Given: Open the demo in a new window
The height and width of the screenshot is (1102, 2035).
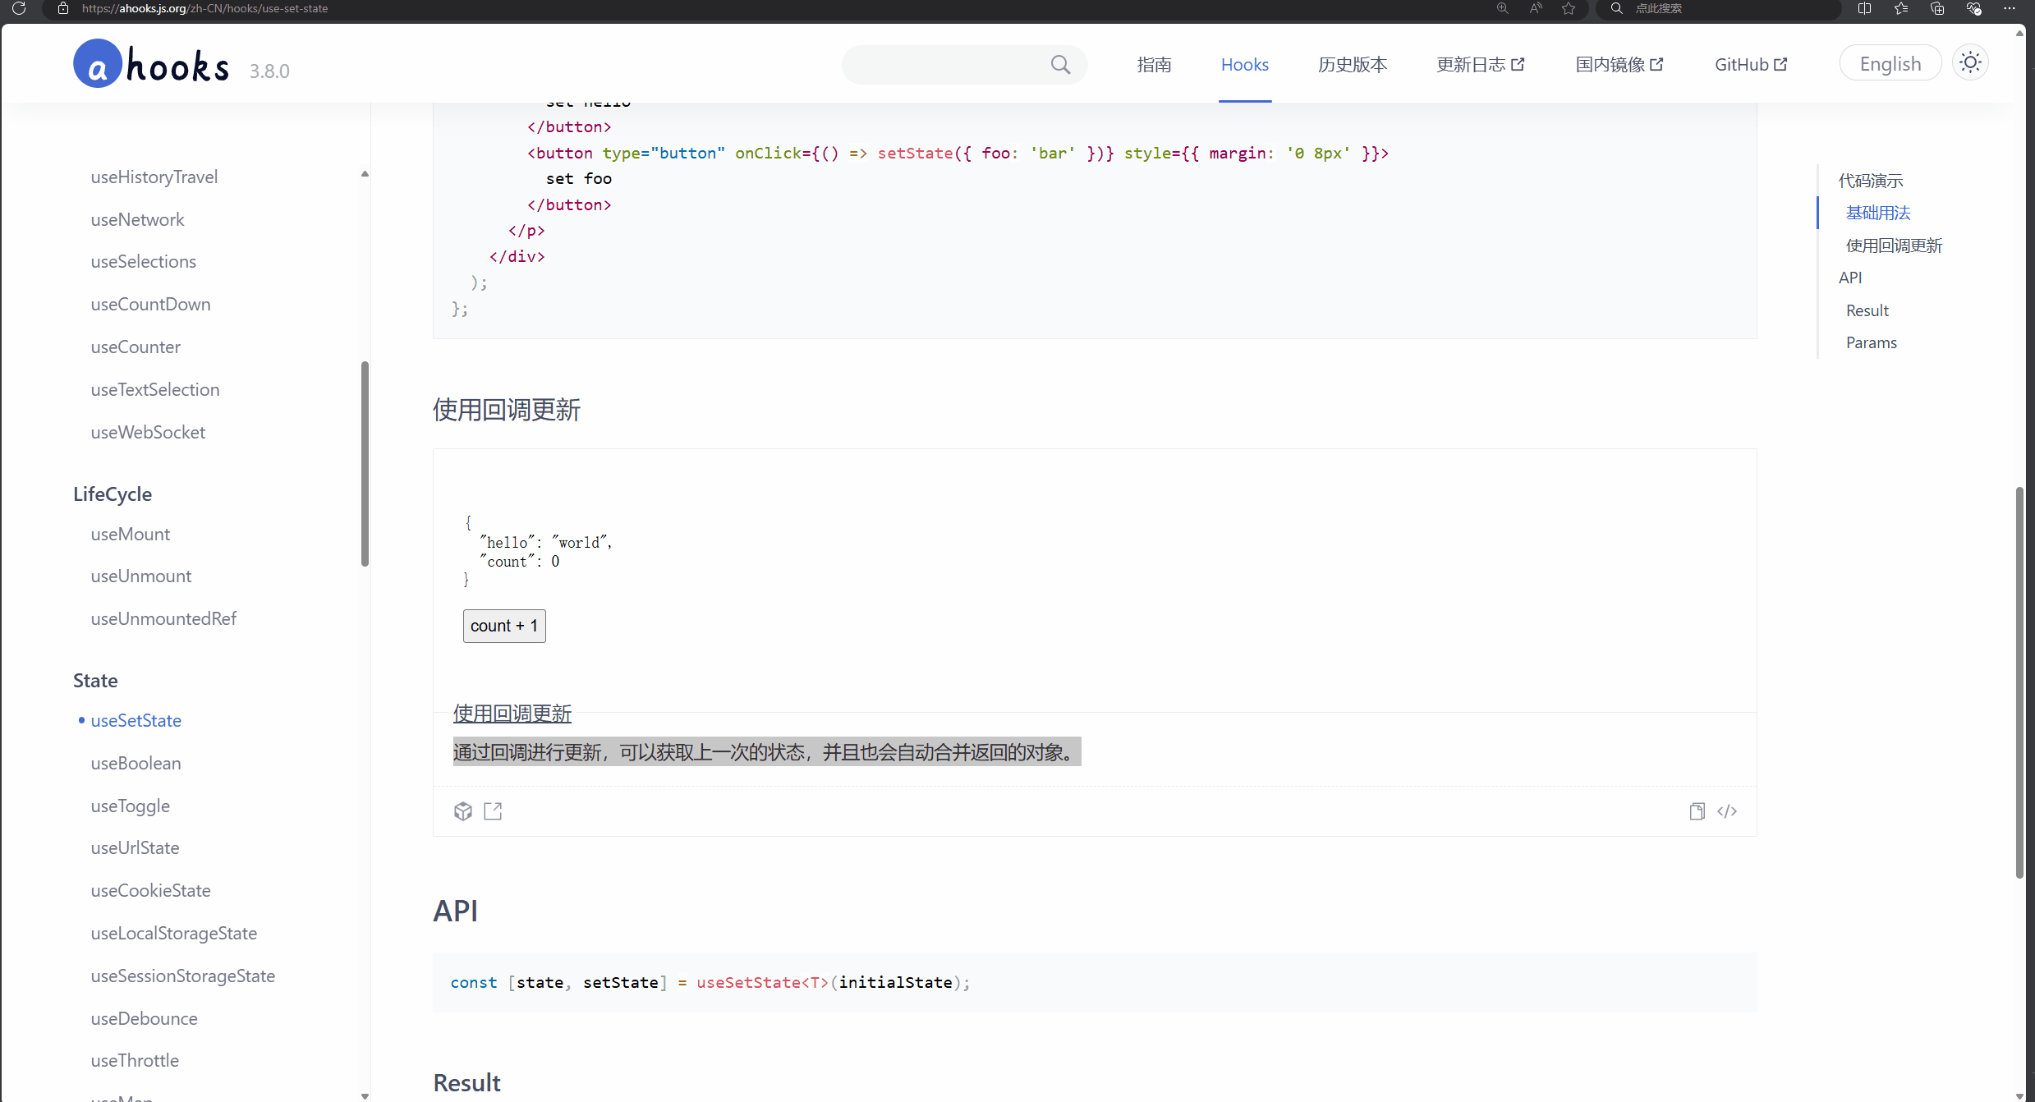Looking at the screenshot, I should point(493,811).
